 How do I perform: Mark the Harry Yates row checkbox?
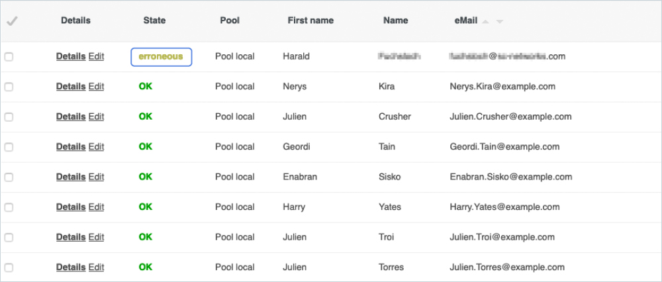[x=9, y=207]
